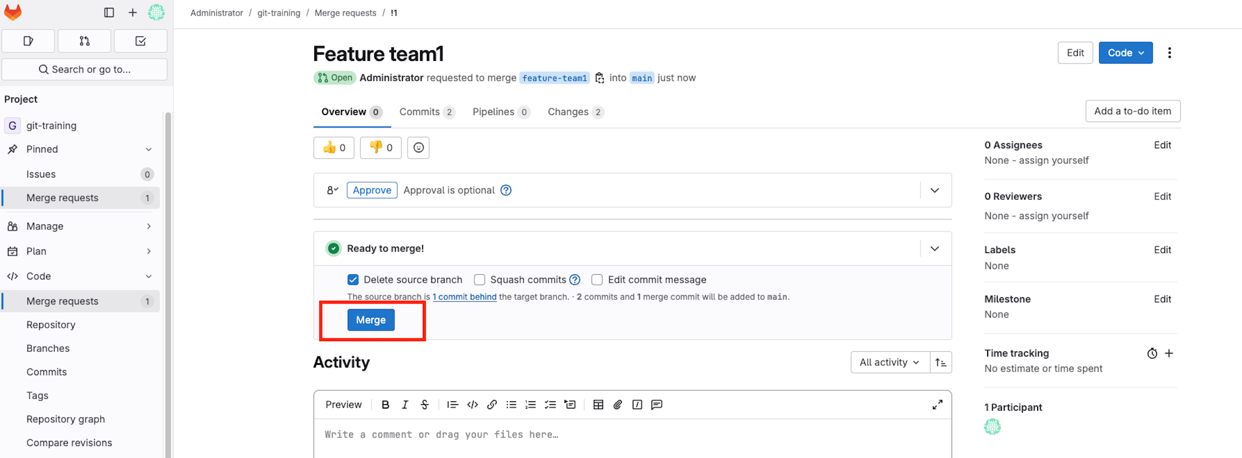Insert a table in the comment

598,405
